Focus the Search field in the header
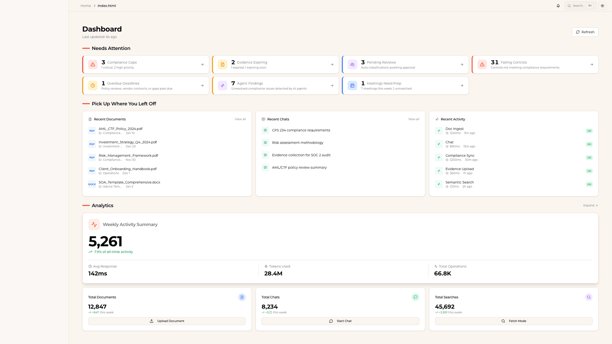Image resolution: width=612 pixels, height=344 pixels. pyautogui.click(x=580, y=6)
